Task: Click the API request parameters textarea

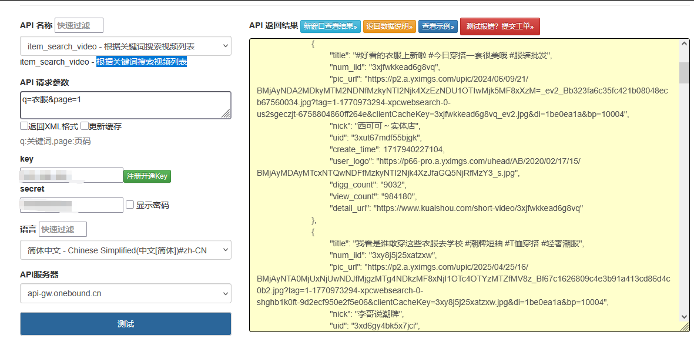Action: (x=126, y=105)
